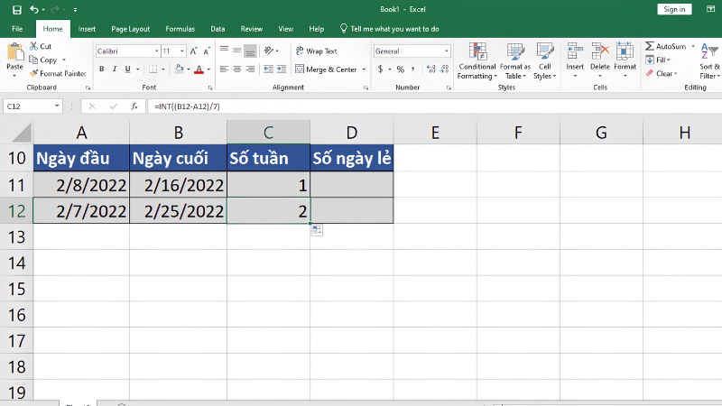
Task: Click the formula bar showing =INT((B12-A12)/7)
Action: coord(434,106)
